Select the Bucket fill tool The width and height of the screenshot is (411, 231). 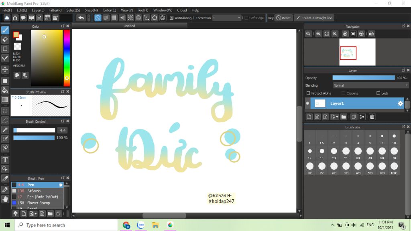[5, 90]
